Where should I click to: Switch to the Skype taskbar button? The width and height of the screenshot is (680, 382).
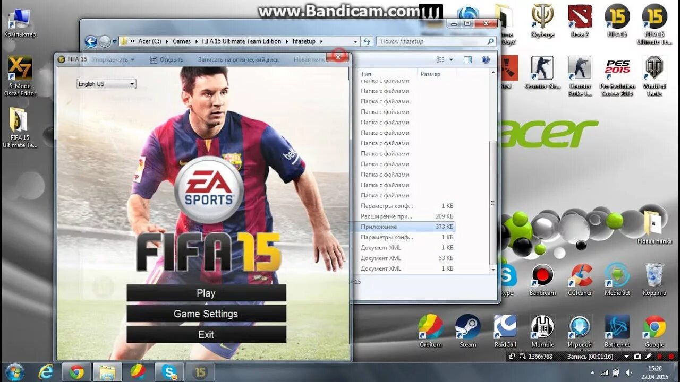click(169, 372)
